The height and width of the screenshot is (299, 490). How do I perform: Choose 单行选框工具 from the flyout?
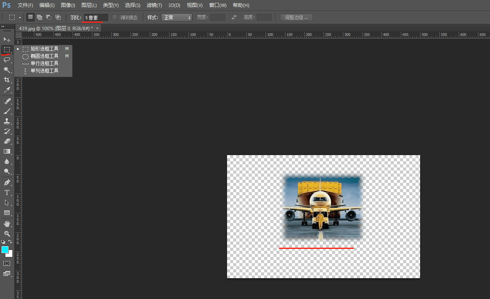(43, 64)
